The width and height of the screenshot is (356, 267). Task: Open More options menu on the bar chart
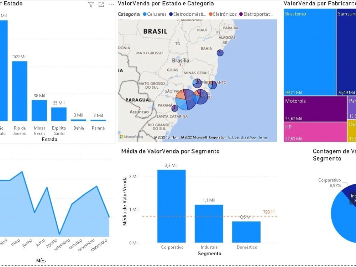[111, 5]
